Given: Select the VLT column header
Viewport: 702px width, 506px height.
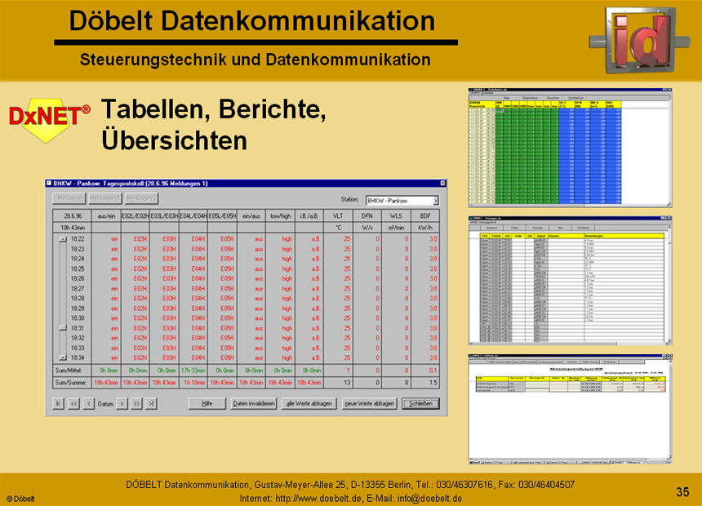Looking at the screenshot, I should 339,215.
